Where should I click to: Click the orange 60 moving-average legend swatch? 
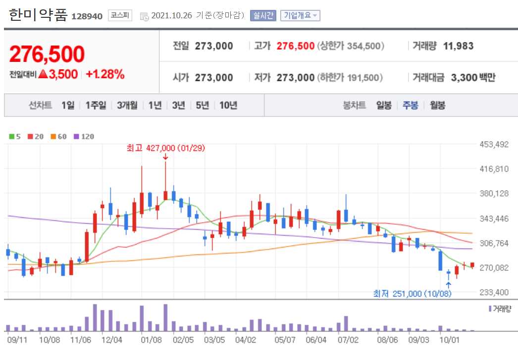click(53, 136)
